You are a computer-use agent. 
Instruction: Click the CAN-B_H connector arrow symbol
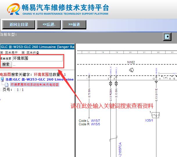pyautogui.click(x=111, y=83)
